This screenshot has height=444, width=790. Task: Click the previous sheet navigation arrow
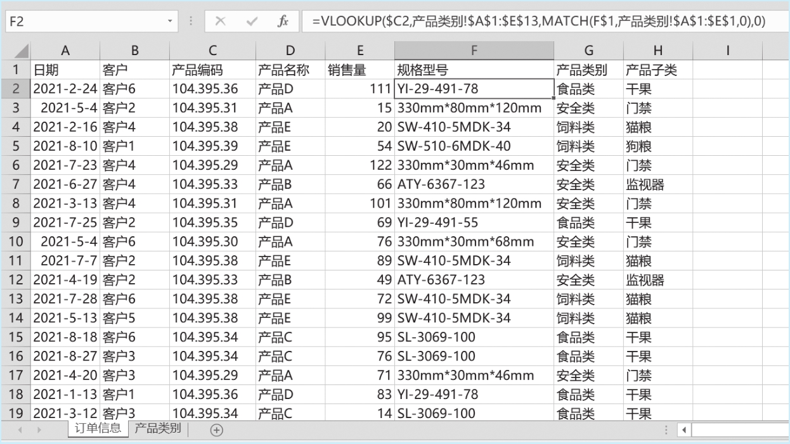click(20, 430)
